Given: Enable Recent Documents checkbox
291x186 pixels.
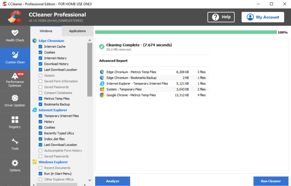Looking at the screenshot, I should [x=40, y=168].
